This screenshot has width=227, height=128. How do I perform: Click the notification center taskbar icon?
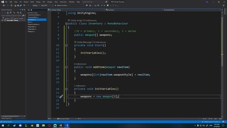pyautogui.click(x=223, y=126)
